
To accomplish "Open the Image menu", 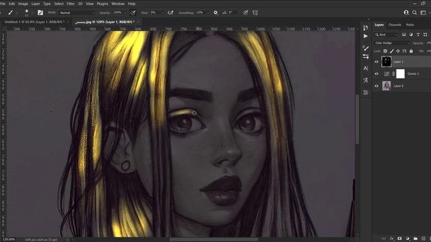I will click(x=23, y=4).
